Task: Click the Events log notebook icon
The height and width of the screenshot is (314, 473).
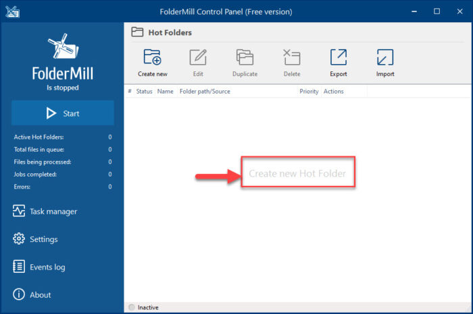Action: pos(19,266)
